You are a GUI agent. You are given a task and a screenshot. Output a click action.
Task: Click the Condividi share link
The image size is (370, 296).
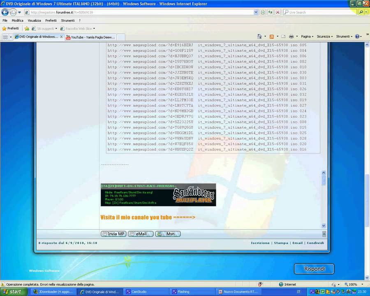click(315, 243)
